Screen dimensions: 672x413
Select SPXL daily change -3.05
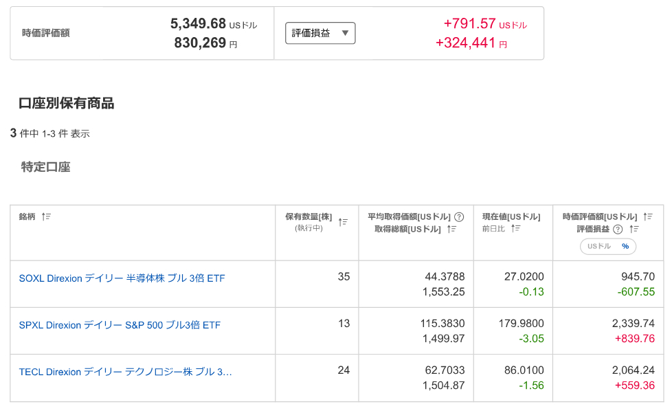click(531, 339)
